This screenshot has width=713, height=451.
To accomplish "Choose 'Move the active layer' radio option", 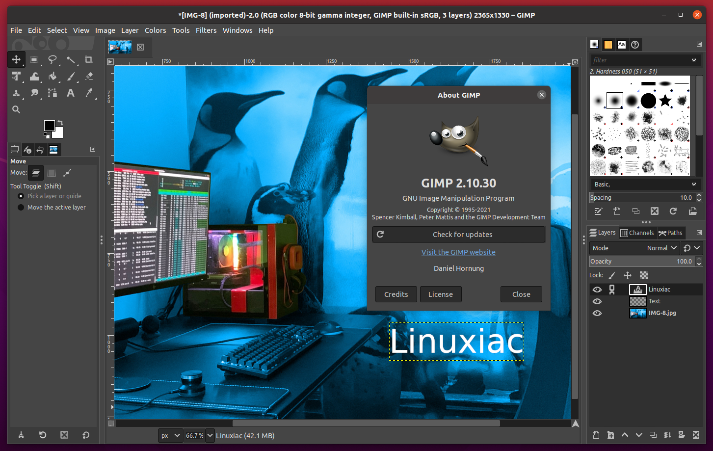I will 52,207.
